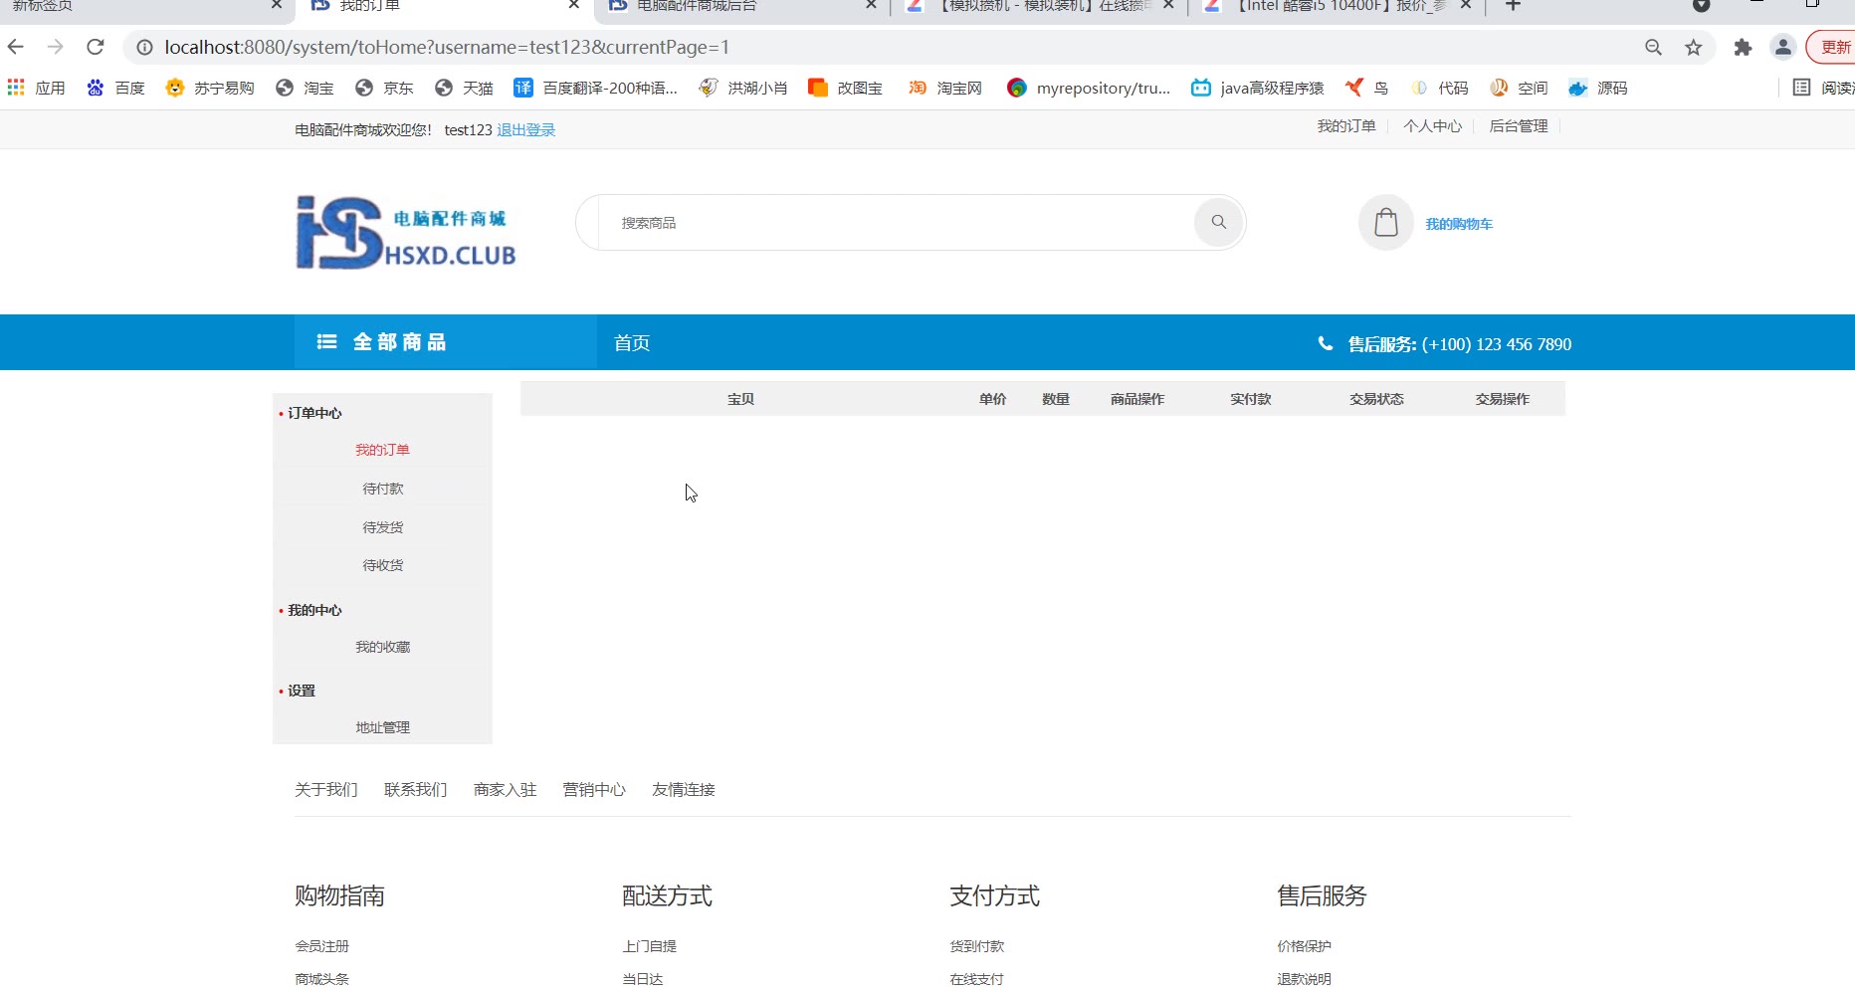
Task: Click the address bar URL
Action: 447,47
